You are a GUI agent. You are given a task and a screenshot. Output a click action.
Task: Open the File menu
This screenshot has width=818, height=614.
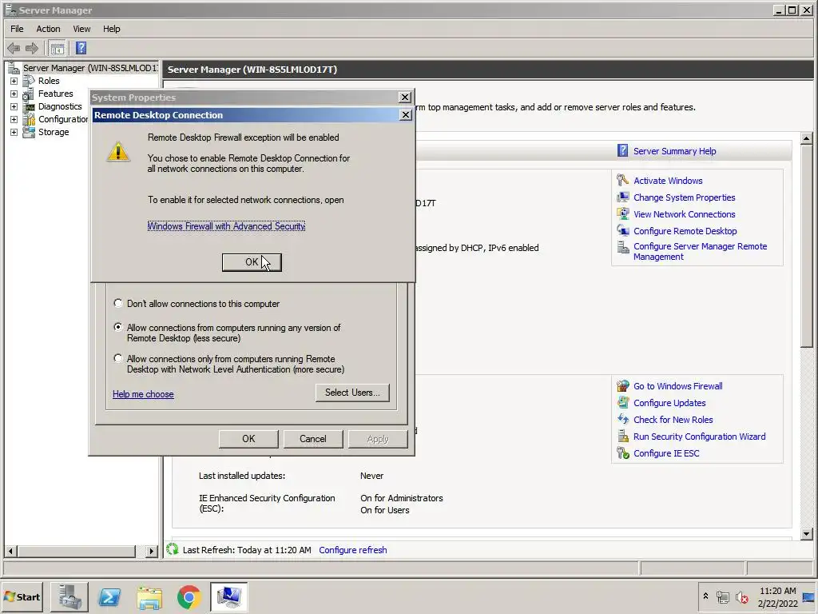(17, 29)
